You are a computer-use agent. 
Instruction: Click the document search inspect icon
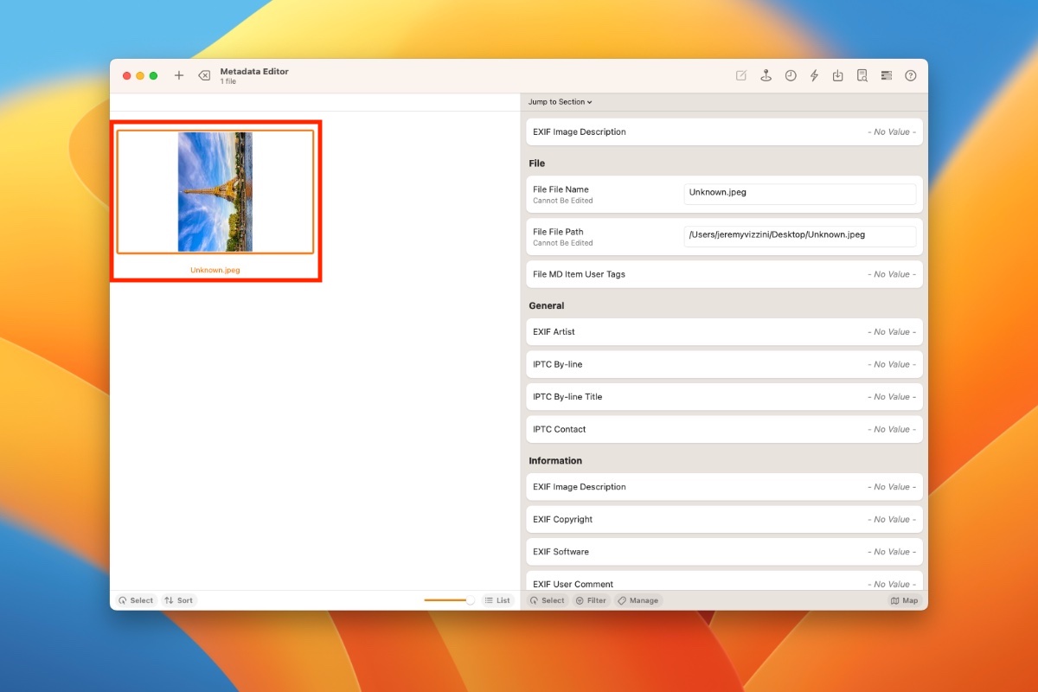862,75
